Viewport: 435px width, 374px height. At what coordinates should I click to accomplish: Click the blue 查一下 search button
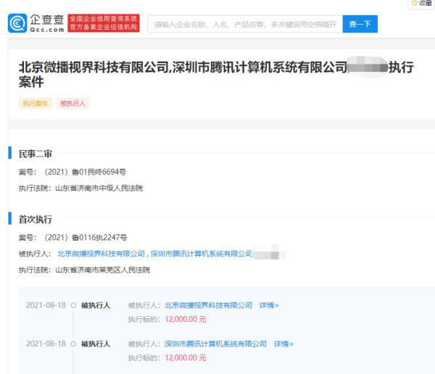[360, 24]
